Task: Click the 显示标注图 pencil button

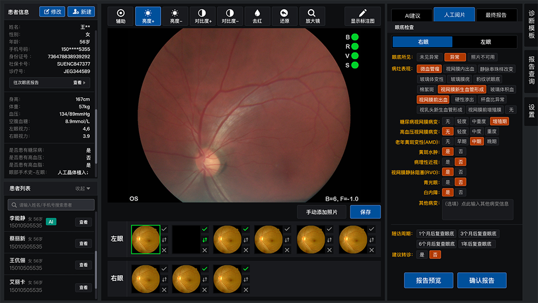Action: click(x=362, y=16)
